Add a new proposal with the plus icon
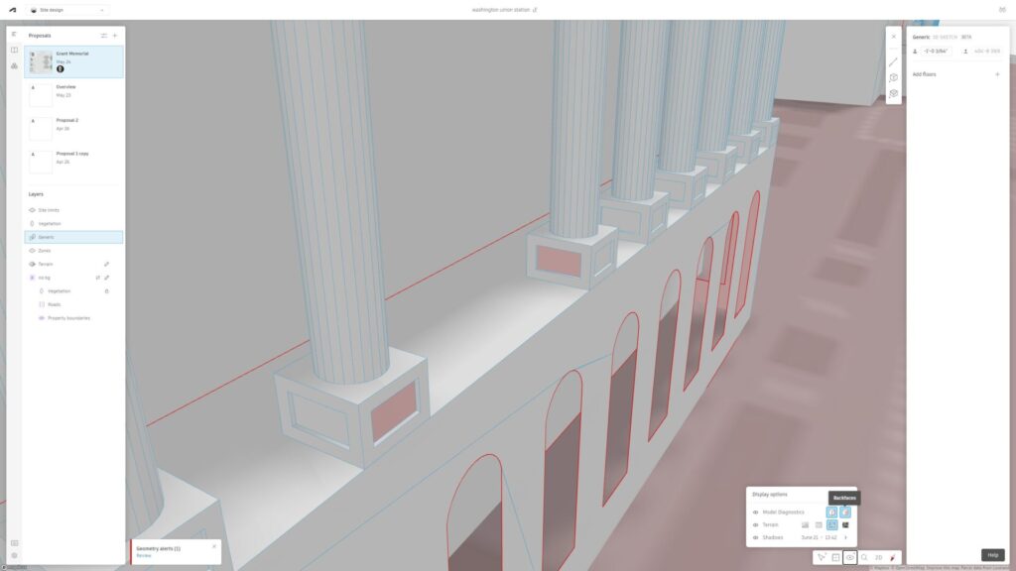The height and width of the screenshot is (571, 1016). [x=115, y=36]
